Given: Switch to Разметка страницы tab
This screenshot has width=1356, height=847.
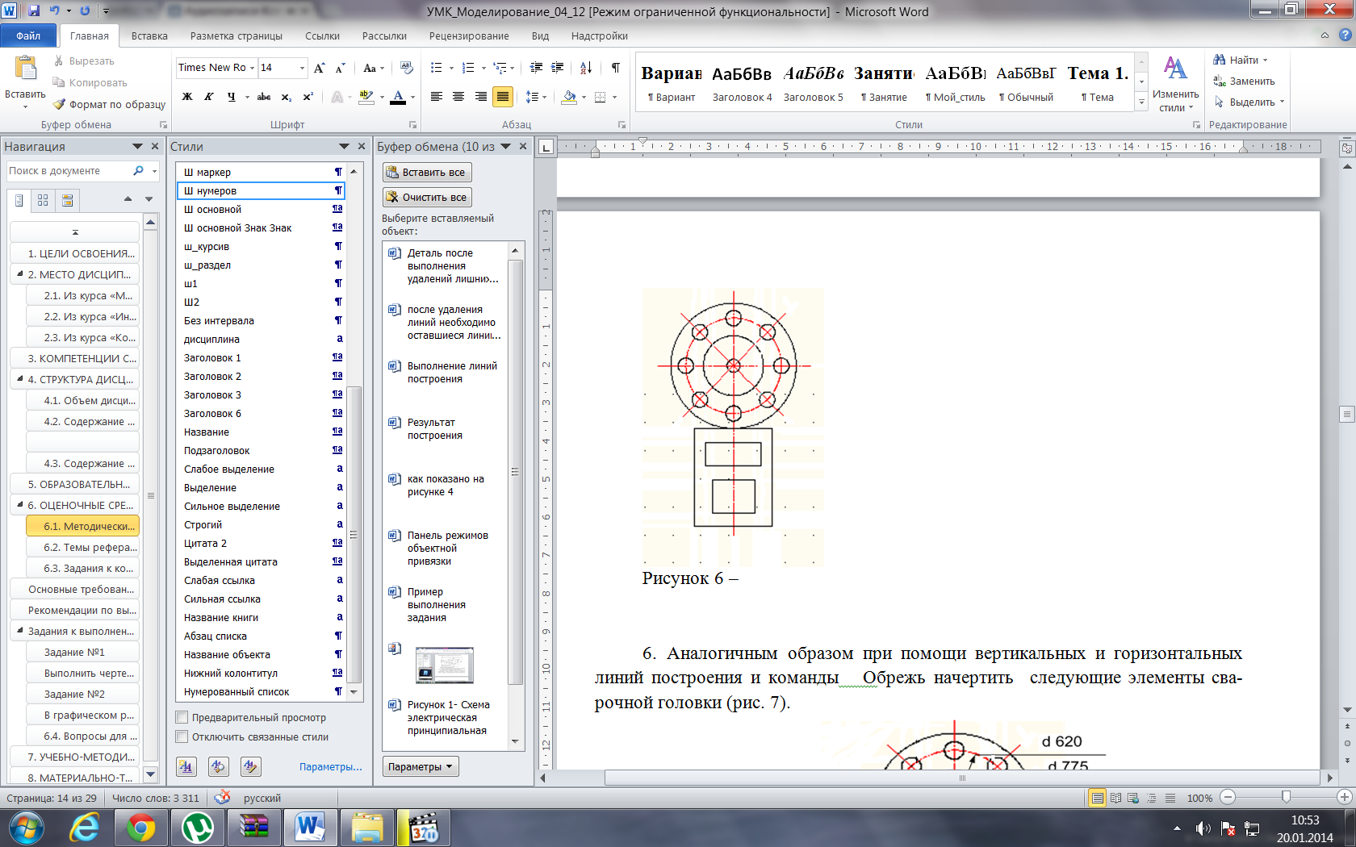Looking at the screenshot, I should point(236,35).
